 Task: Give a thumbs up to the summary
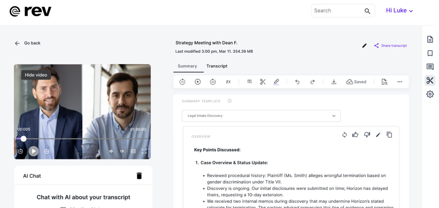click(x=355, y=134)
